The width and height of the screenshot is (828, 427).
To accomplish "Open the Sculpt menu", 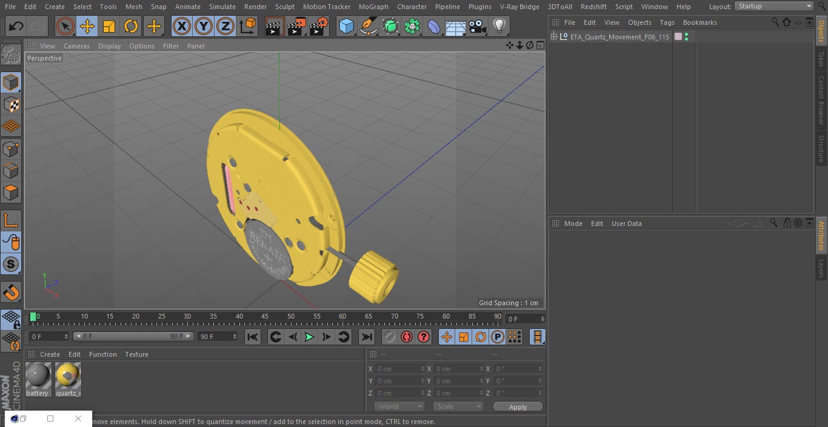I will (284, 7).
